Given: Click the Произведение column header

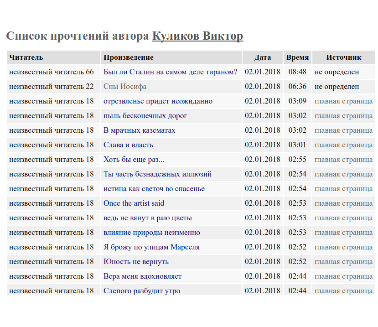Looking at the screenshot, I should pos(171,57).
